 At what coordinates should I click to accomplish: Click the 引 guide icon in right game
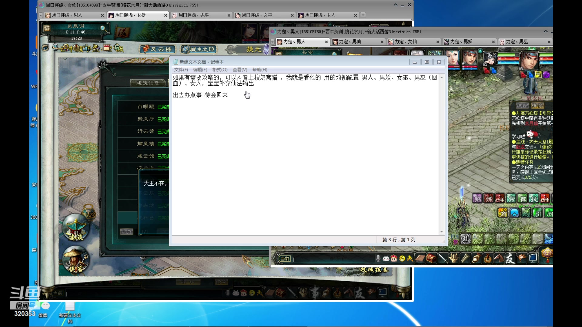click(x=538, y=213)
